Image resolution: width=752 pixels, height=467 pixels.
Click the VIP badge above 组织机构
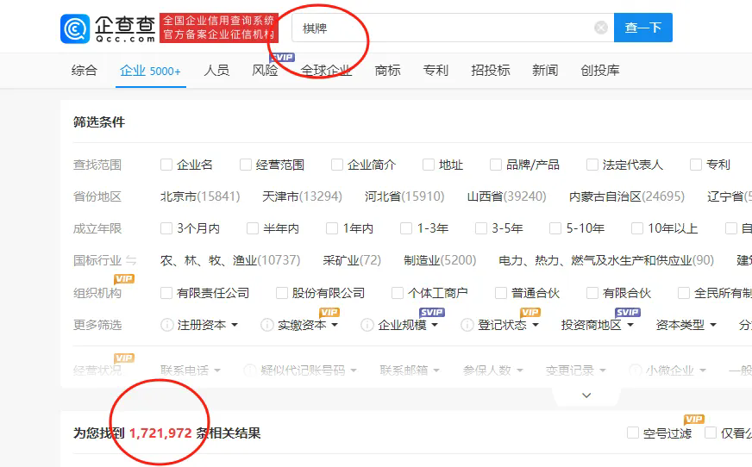coord(124,279)
